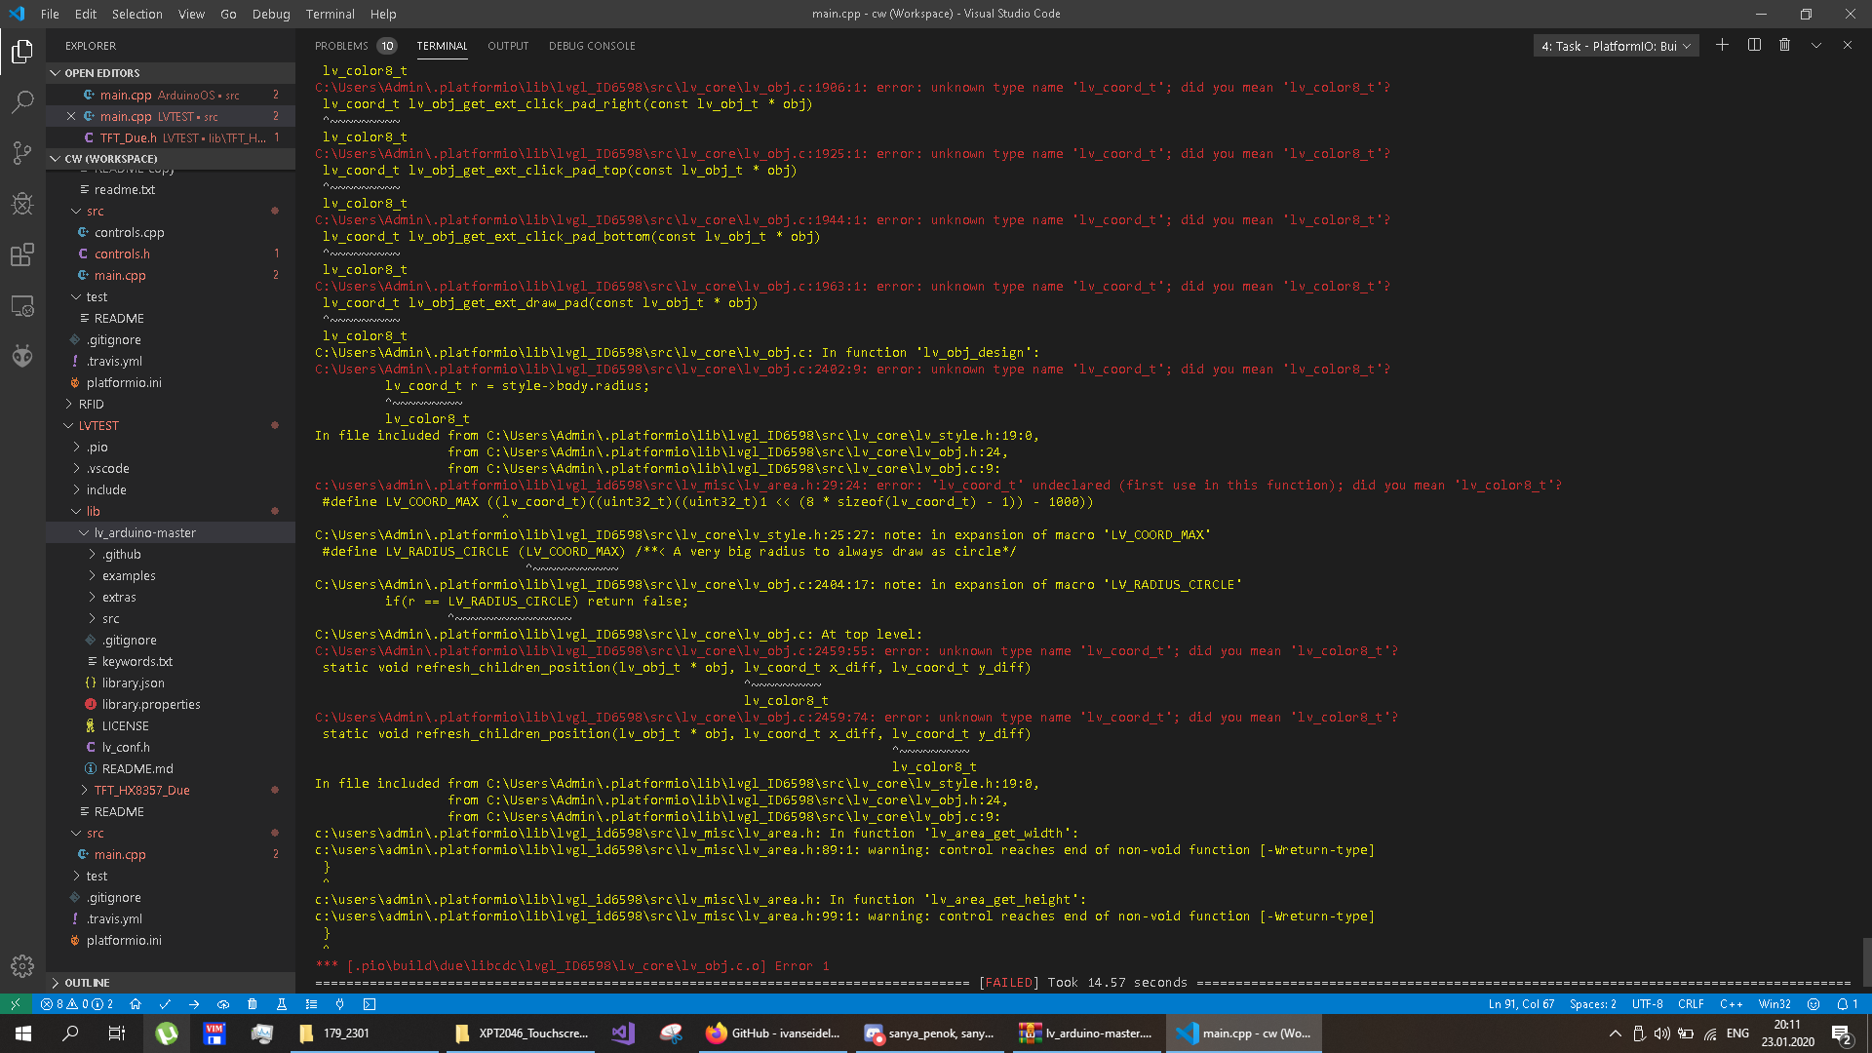The height and width of the screenshot is (1053, 1872).
Task: Open the Extensions view in activity bar
Action: (22, 255)
